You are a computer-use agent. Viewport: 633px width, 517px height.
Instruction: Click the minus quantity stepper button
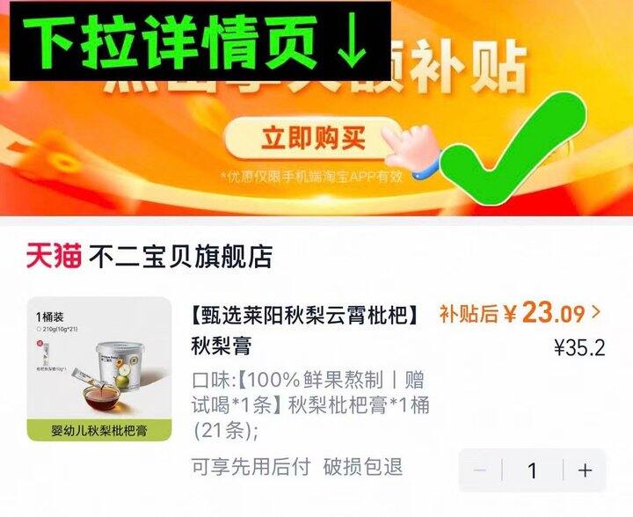coord(480,470)
